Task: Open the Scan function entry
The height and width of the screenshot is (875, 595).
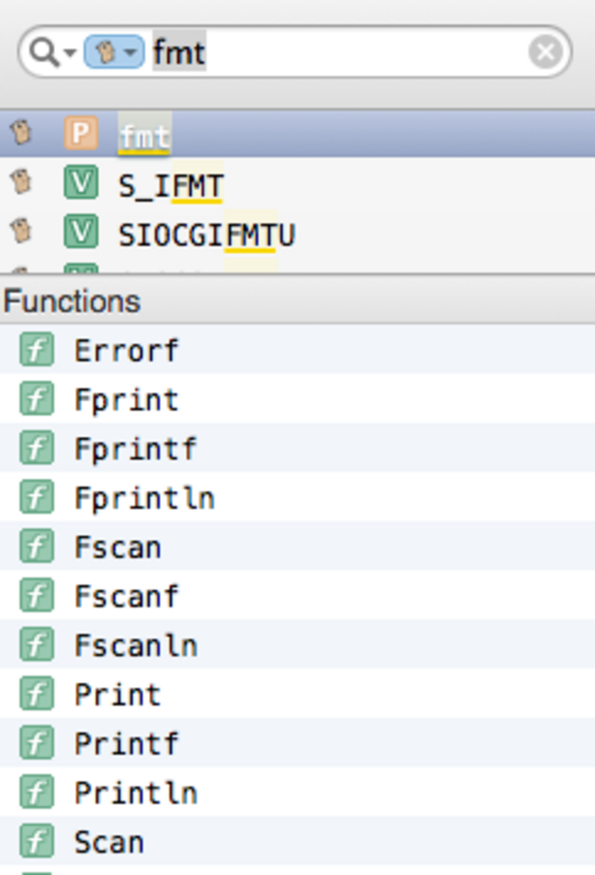Action: [109, 842]
